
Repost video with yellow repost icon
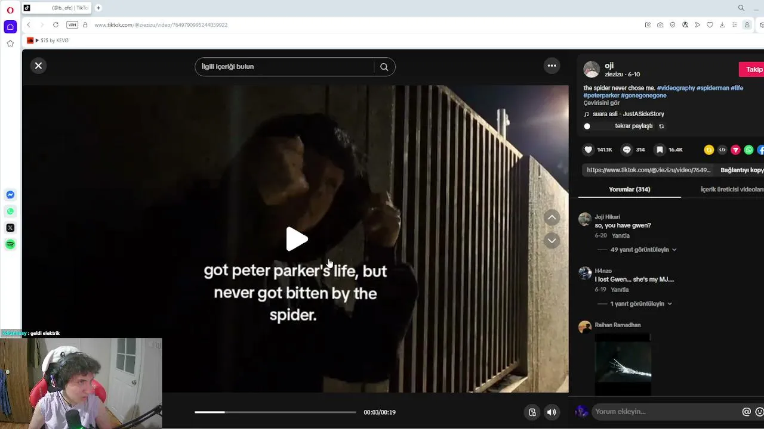pos(709,150)
